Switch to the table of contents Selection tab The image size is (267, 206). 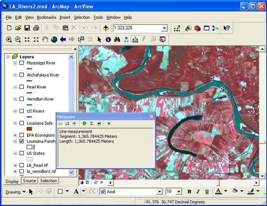[49, 181]
